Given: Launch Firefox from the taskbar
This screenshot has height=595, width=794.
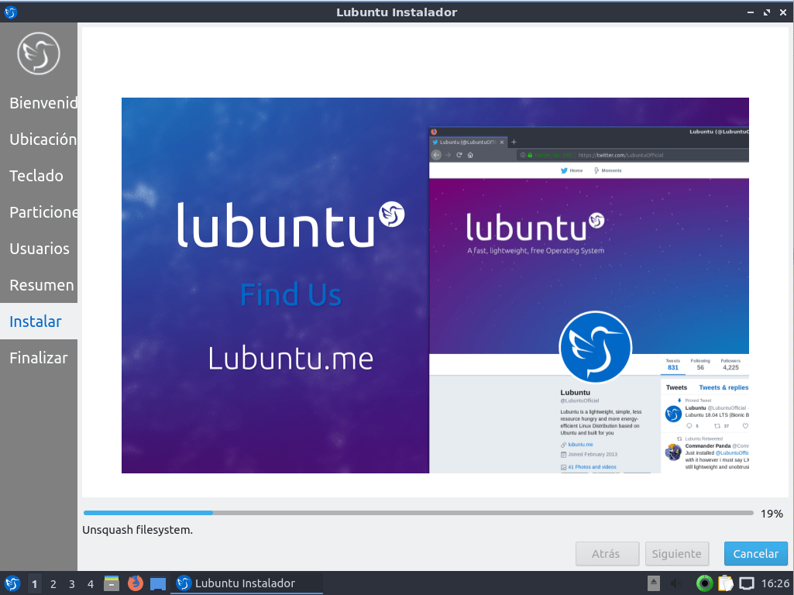Looking at the screenshot, I should coord(135,583).
